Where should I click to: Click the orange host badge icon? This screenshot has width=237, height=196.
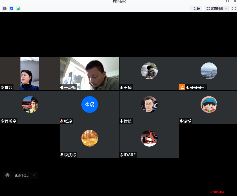182,87
